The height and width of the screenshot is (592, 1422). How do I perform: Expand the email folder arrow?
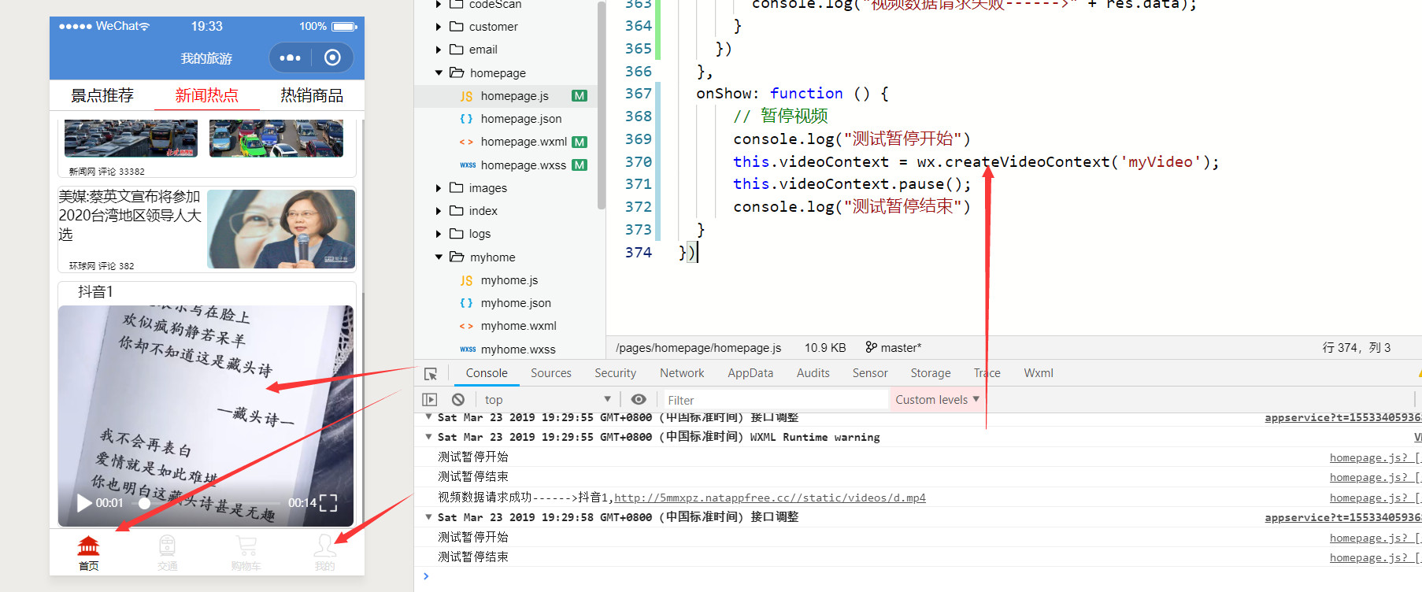pos(439,50)
